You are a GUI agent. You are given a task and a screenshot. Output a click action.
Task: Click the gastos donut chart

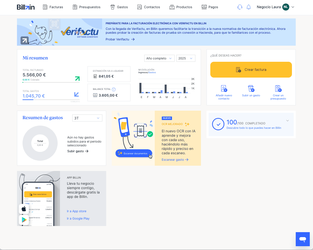[40, 143]
